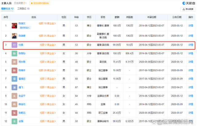Expand 任职 7 家企业 for 朱益平
The width and height of the screenshot is (197, 129).
[48, 96]
